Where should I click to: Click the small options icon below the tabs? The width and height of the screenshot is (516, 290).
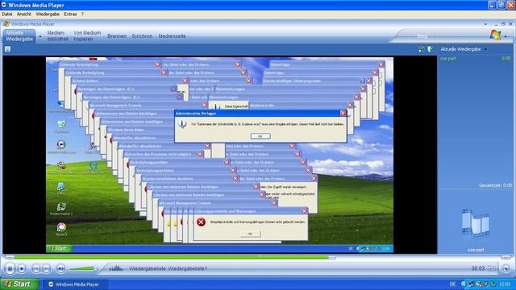(x=7, y=49)
